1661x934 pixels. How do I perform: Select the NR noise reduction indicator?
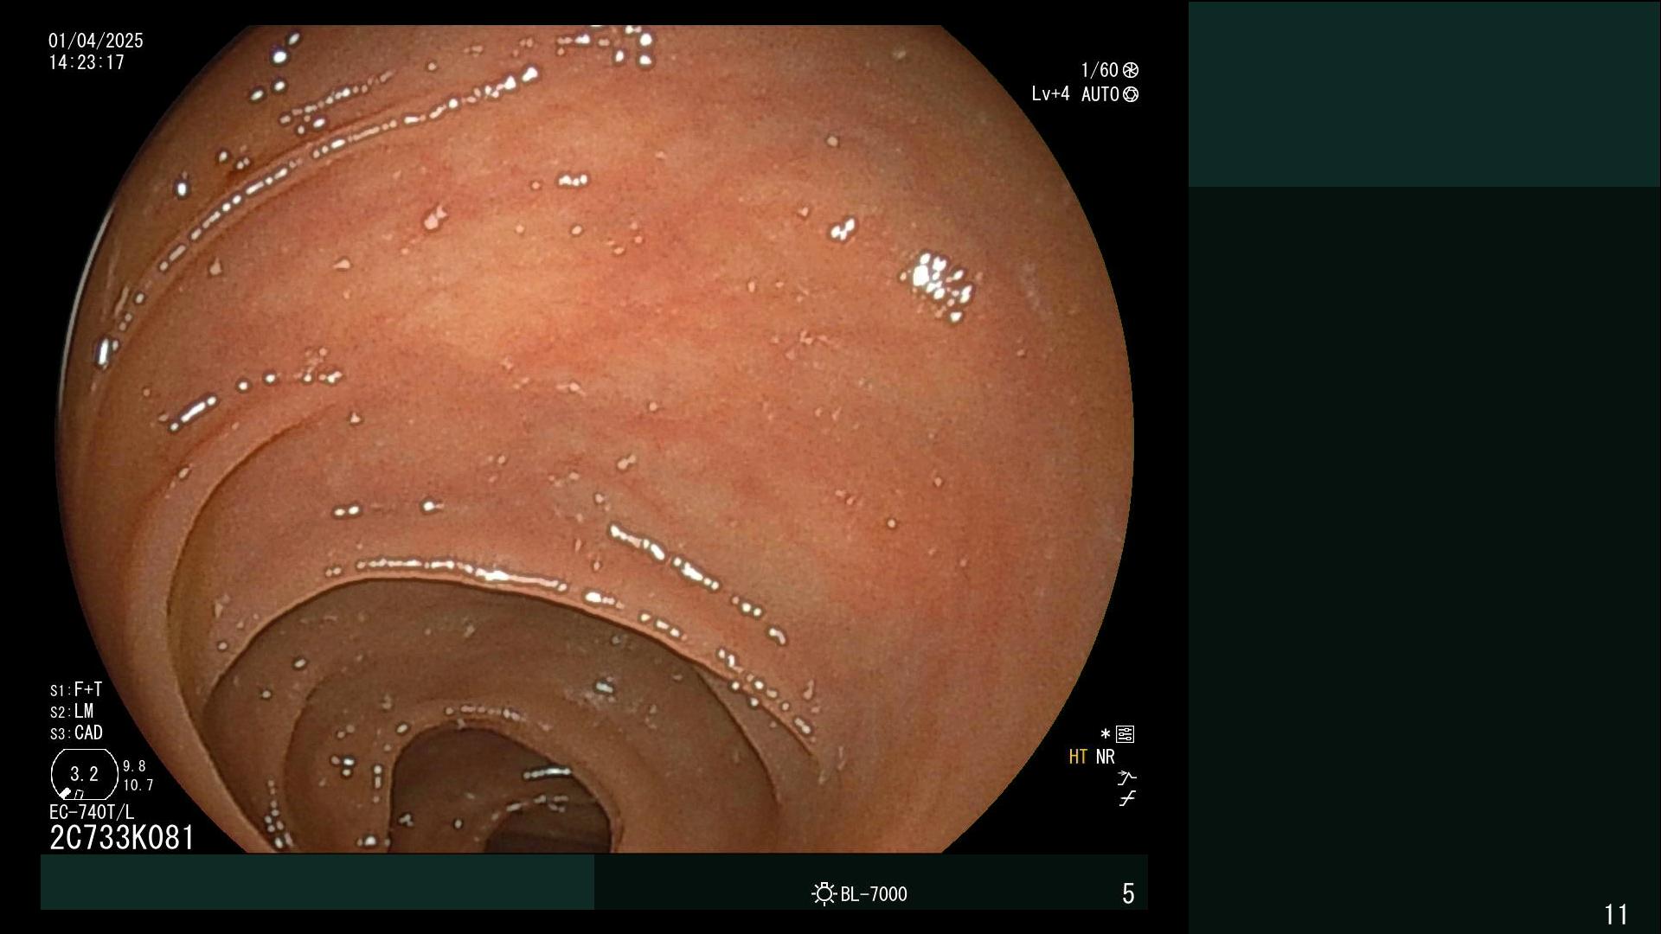pos(1106,757)
